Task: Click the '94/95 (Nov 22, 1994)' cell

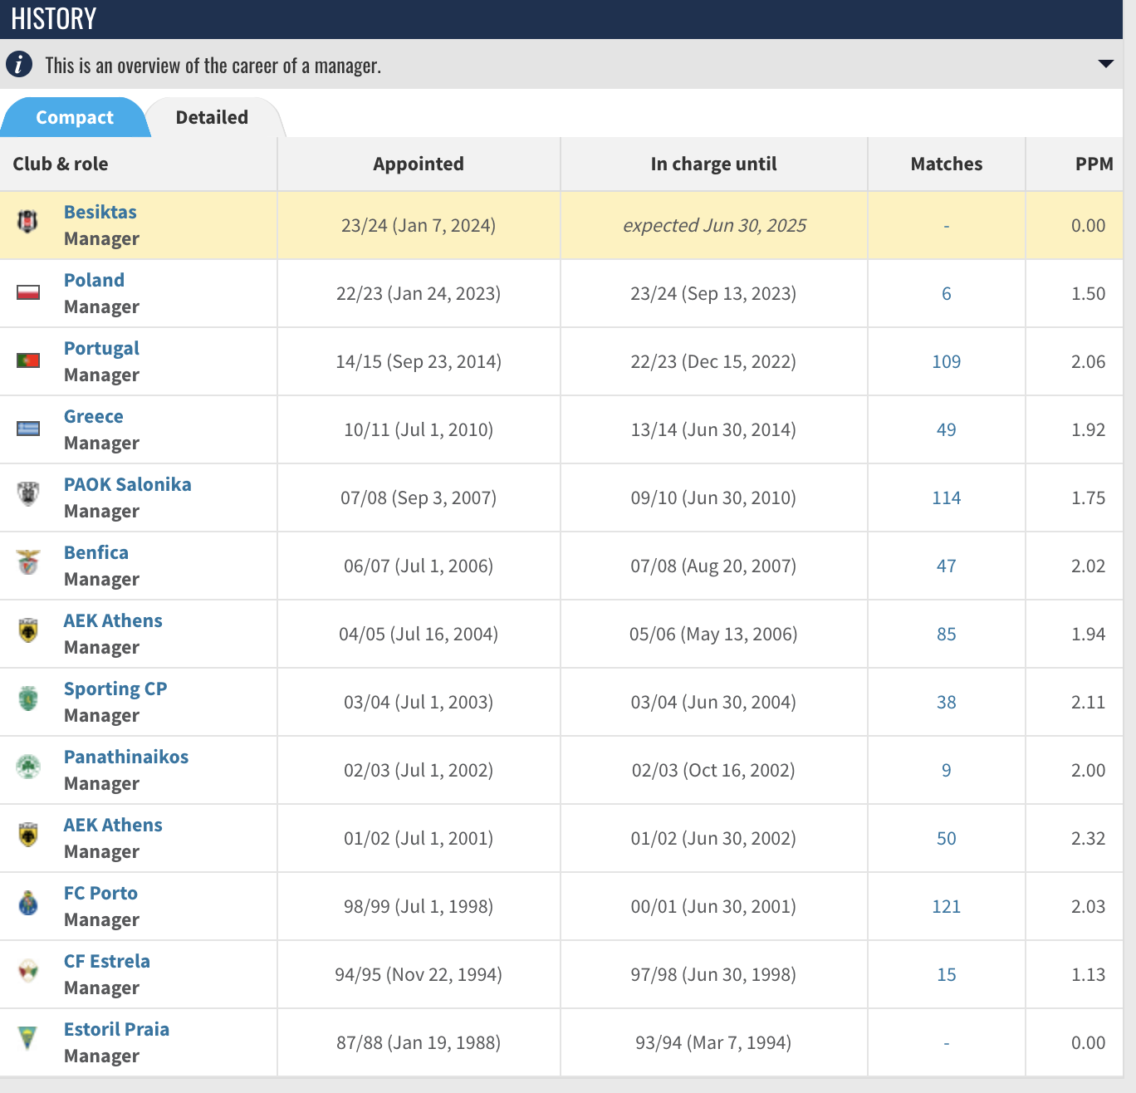Action: pyautogui.click(x=419, y=974)
